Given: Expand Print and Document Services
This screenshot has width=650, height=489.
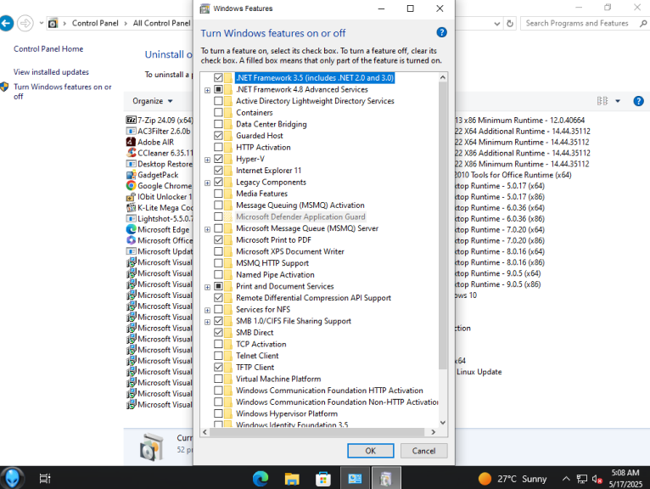Looking at the screenshot, I should 207,287.
